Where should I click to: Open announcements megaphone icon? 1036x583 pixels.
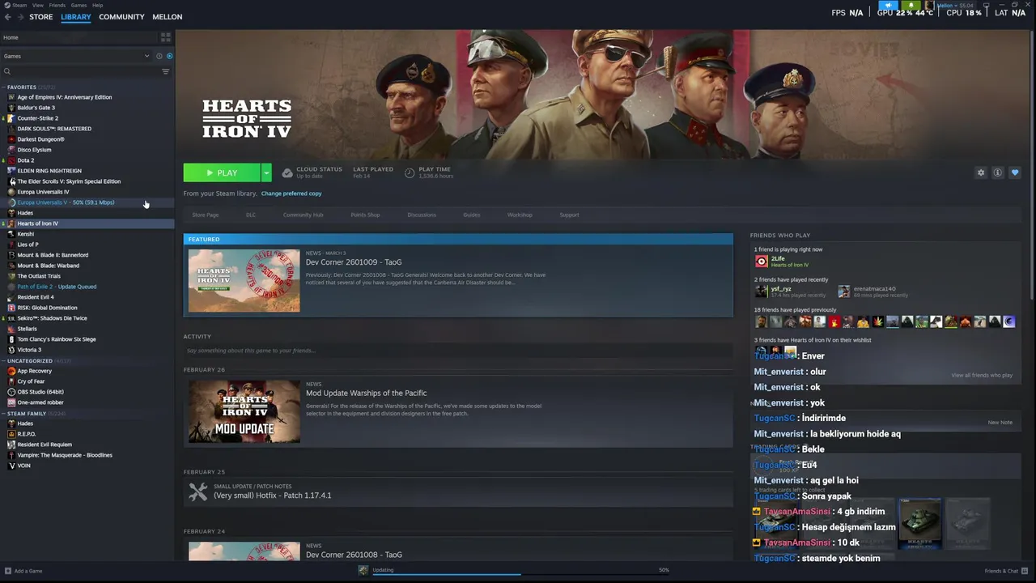click(888, 6)
